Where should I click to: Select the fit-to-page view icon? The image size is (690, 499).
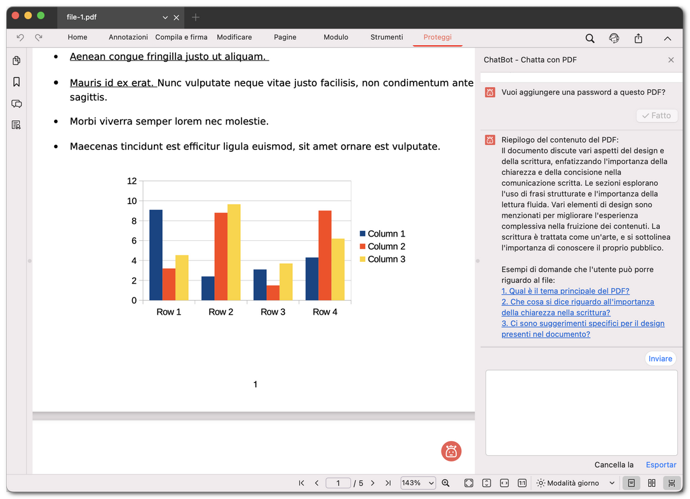468,482
